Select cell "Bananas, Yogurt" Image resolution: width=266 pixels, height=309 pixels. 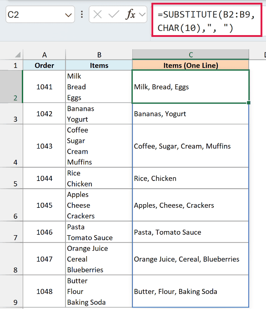[x=191, y=113]
